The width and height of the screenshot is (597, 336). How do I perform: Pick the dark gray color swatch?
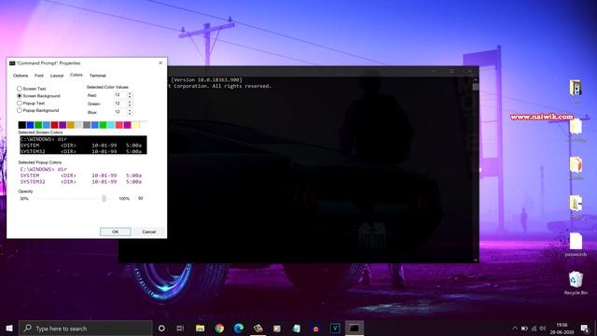click(87, 125)
